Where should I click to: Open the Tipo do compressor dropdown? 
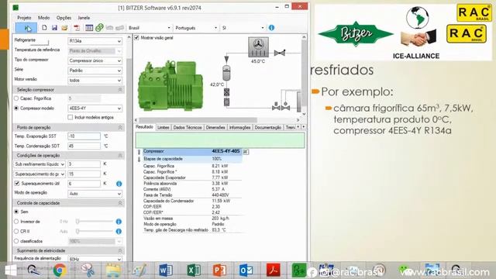pyautogui.click(x=95, y=60)
